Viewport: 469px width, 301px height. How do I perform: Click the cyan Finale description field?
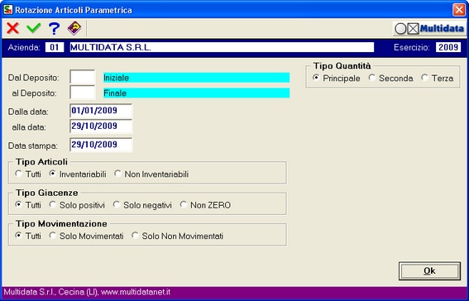tap(196, 93)
